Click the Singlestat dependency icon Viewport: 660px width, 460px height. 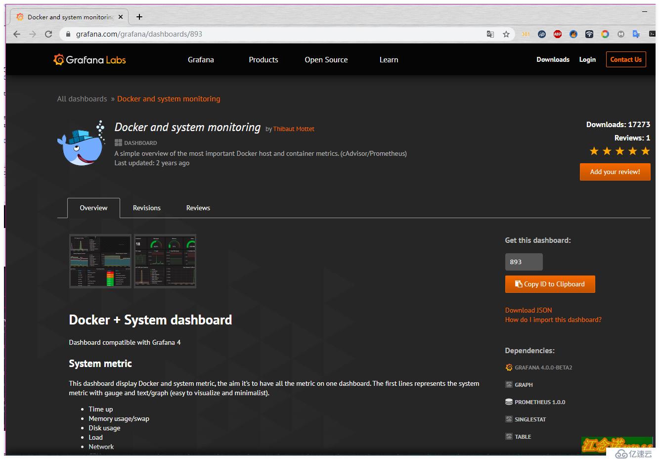pyautogui.click(x=509, y=419)
